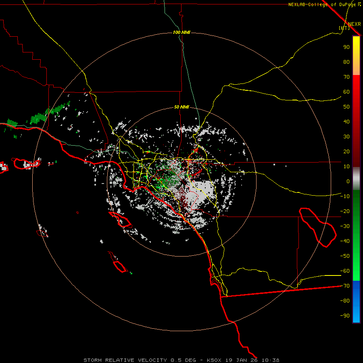Click the -20 value on velocity scale

(345, 211)
